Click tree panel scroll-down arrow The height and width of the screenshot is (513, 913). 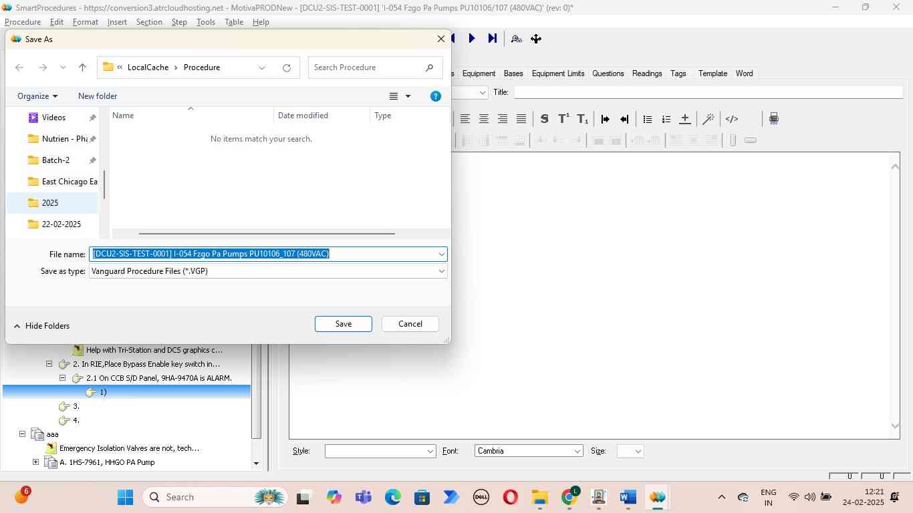pos(256,463)
